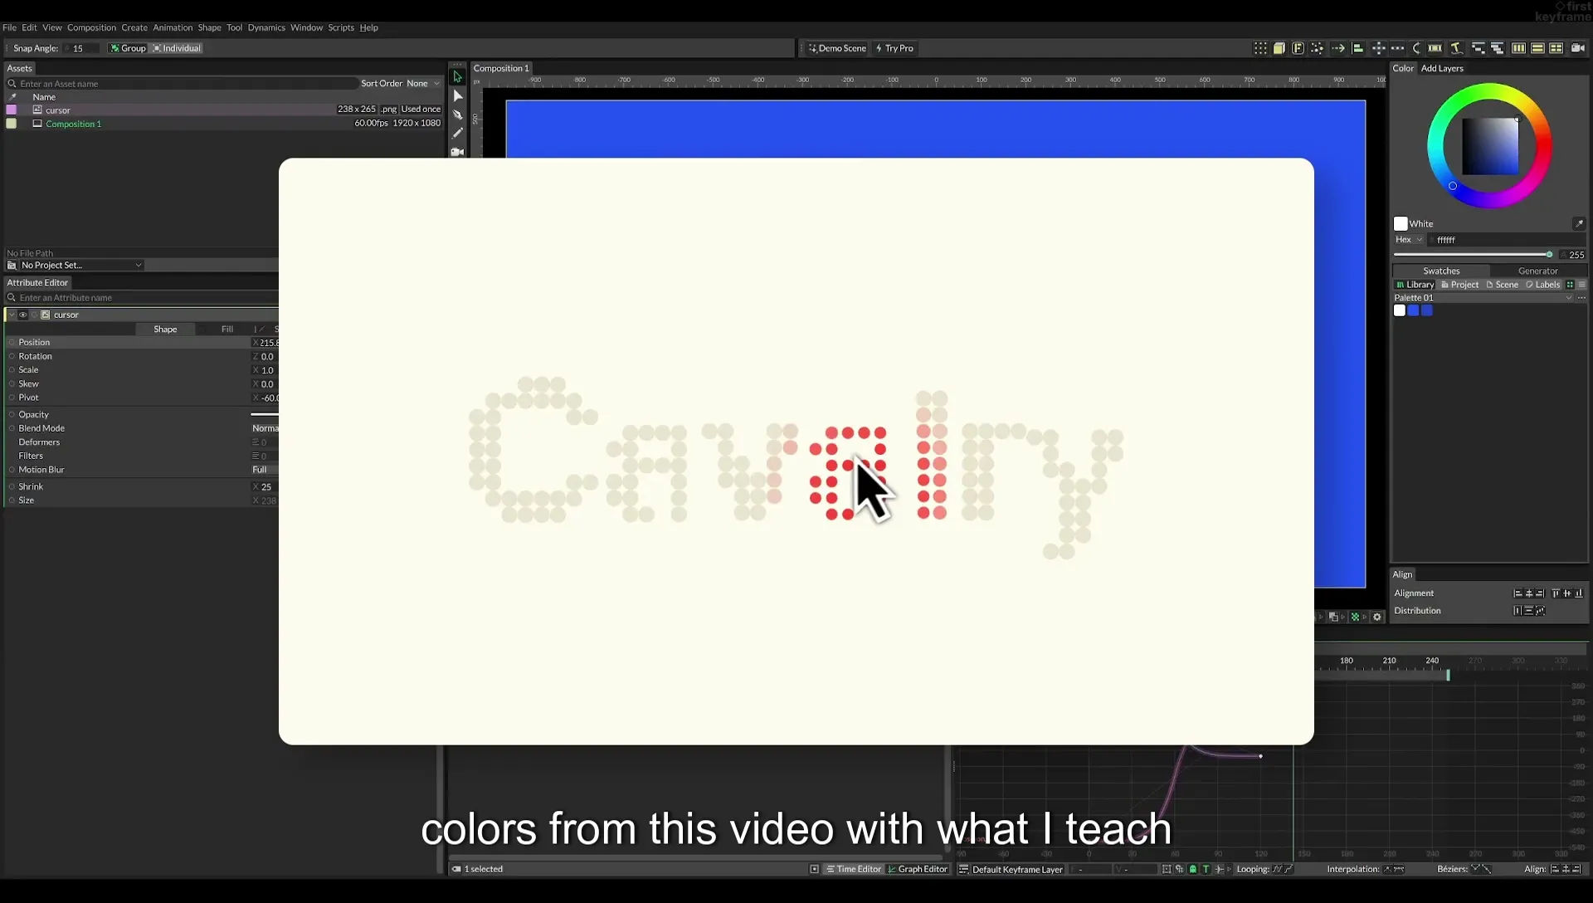Image resolution: width=1593 pixels, height=903 pixels.
Task: Show the Project swatches
Action: 1459,285
